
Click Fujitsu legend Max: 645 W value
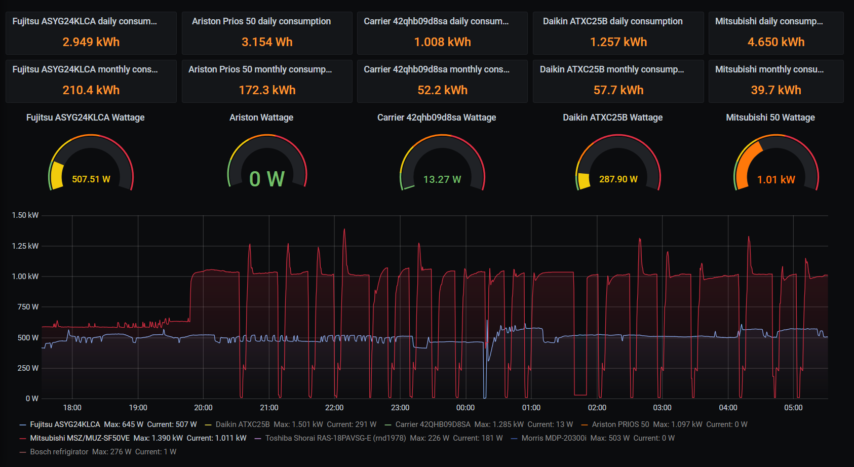pyautogui.click(x=124, y=424)
